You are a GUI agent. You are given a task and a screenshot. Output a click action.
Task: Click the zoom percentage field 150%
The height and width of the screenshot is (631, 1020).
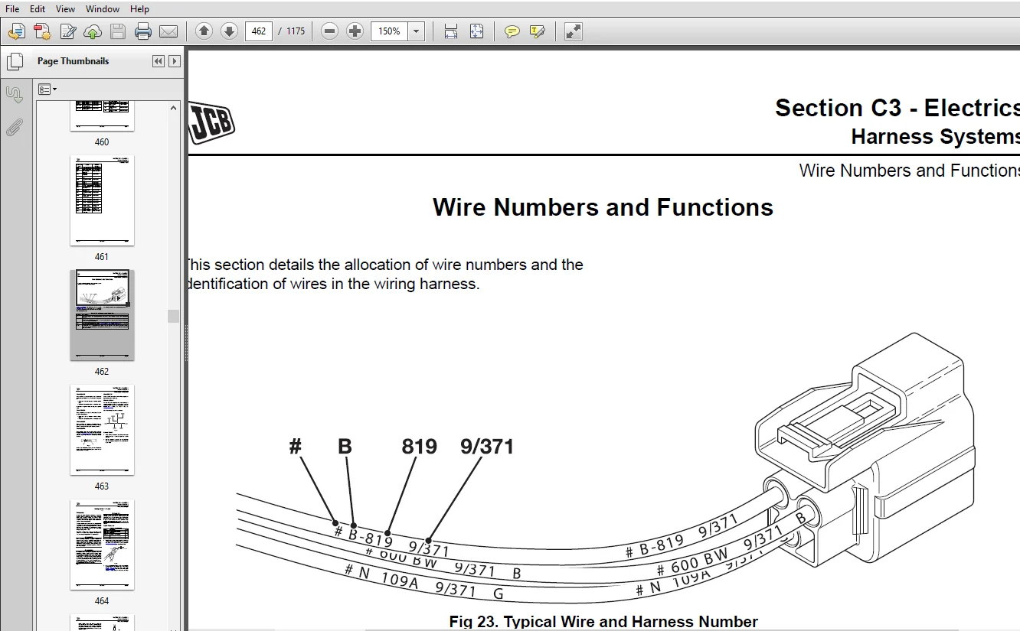pyautogui.click(x=390, y=31)
